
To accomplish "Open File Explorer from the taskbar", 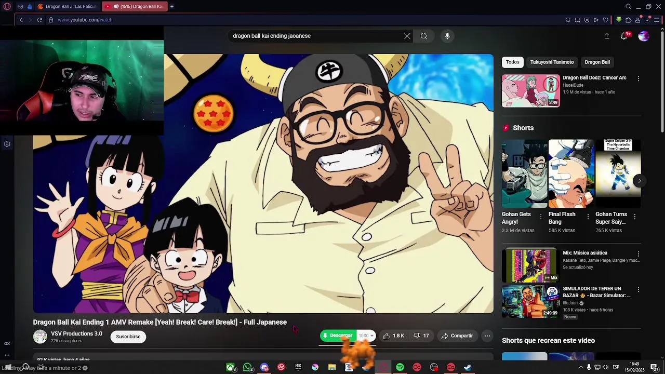I will pos(332,367).
